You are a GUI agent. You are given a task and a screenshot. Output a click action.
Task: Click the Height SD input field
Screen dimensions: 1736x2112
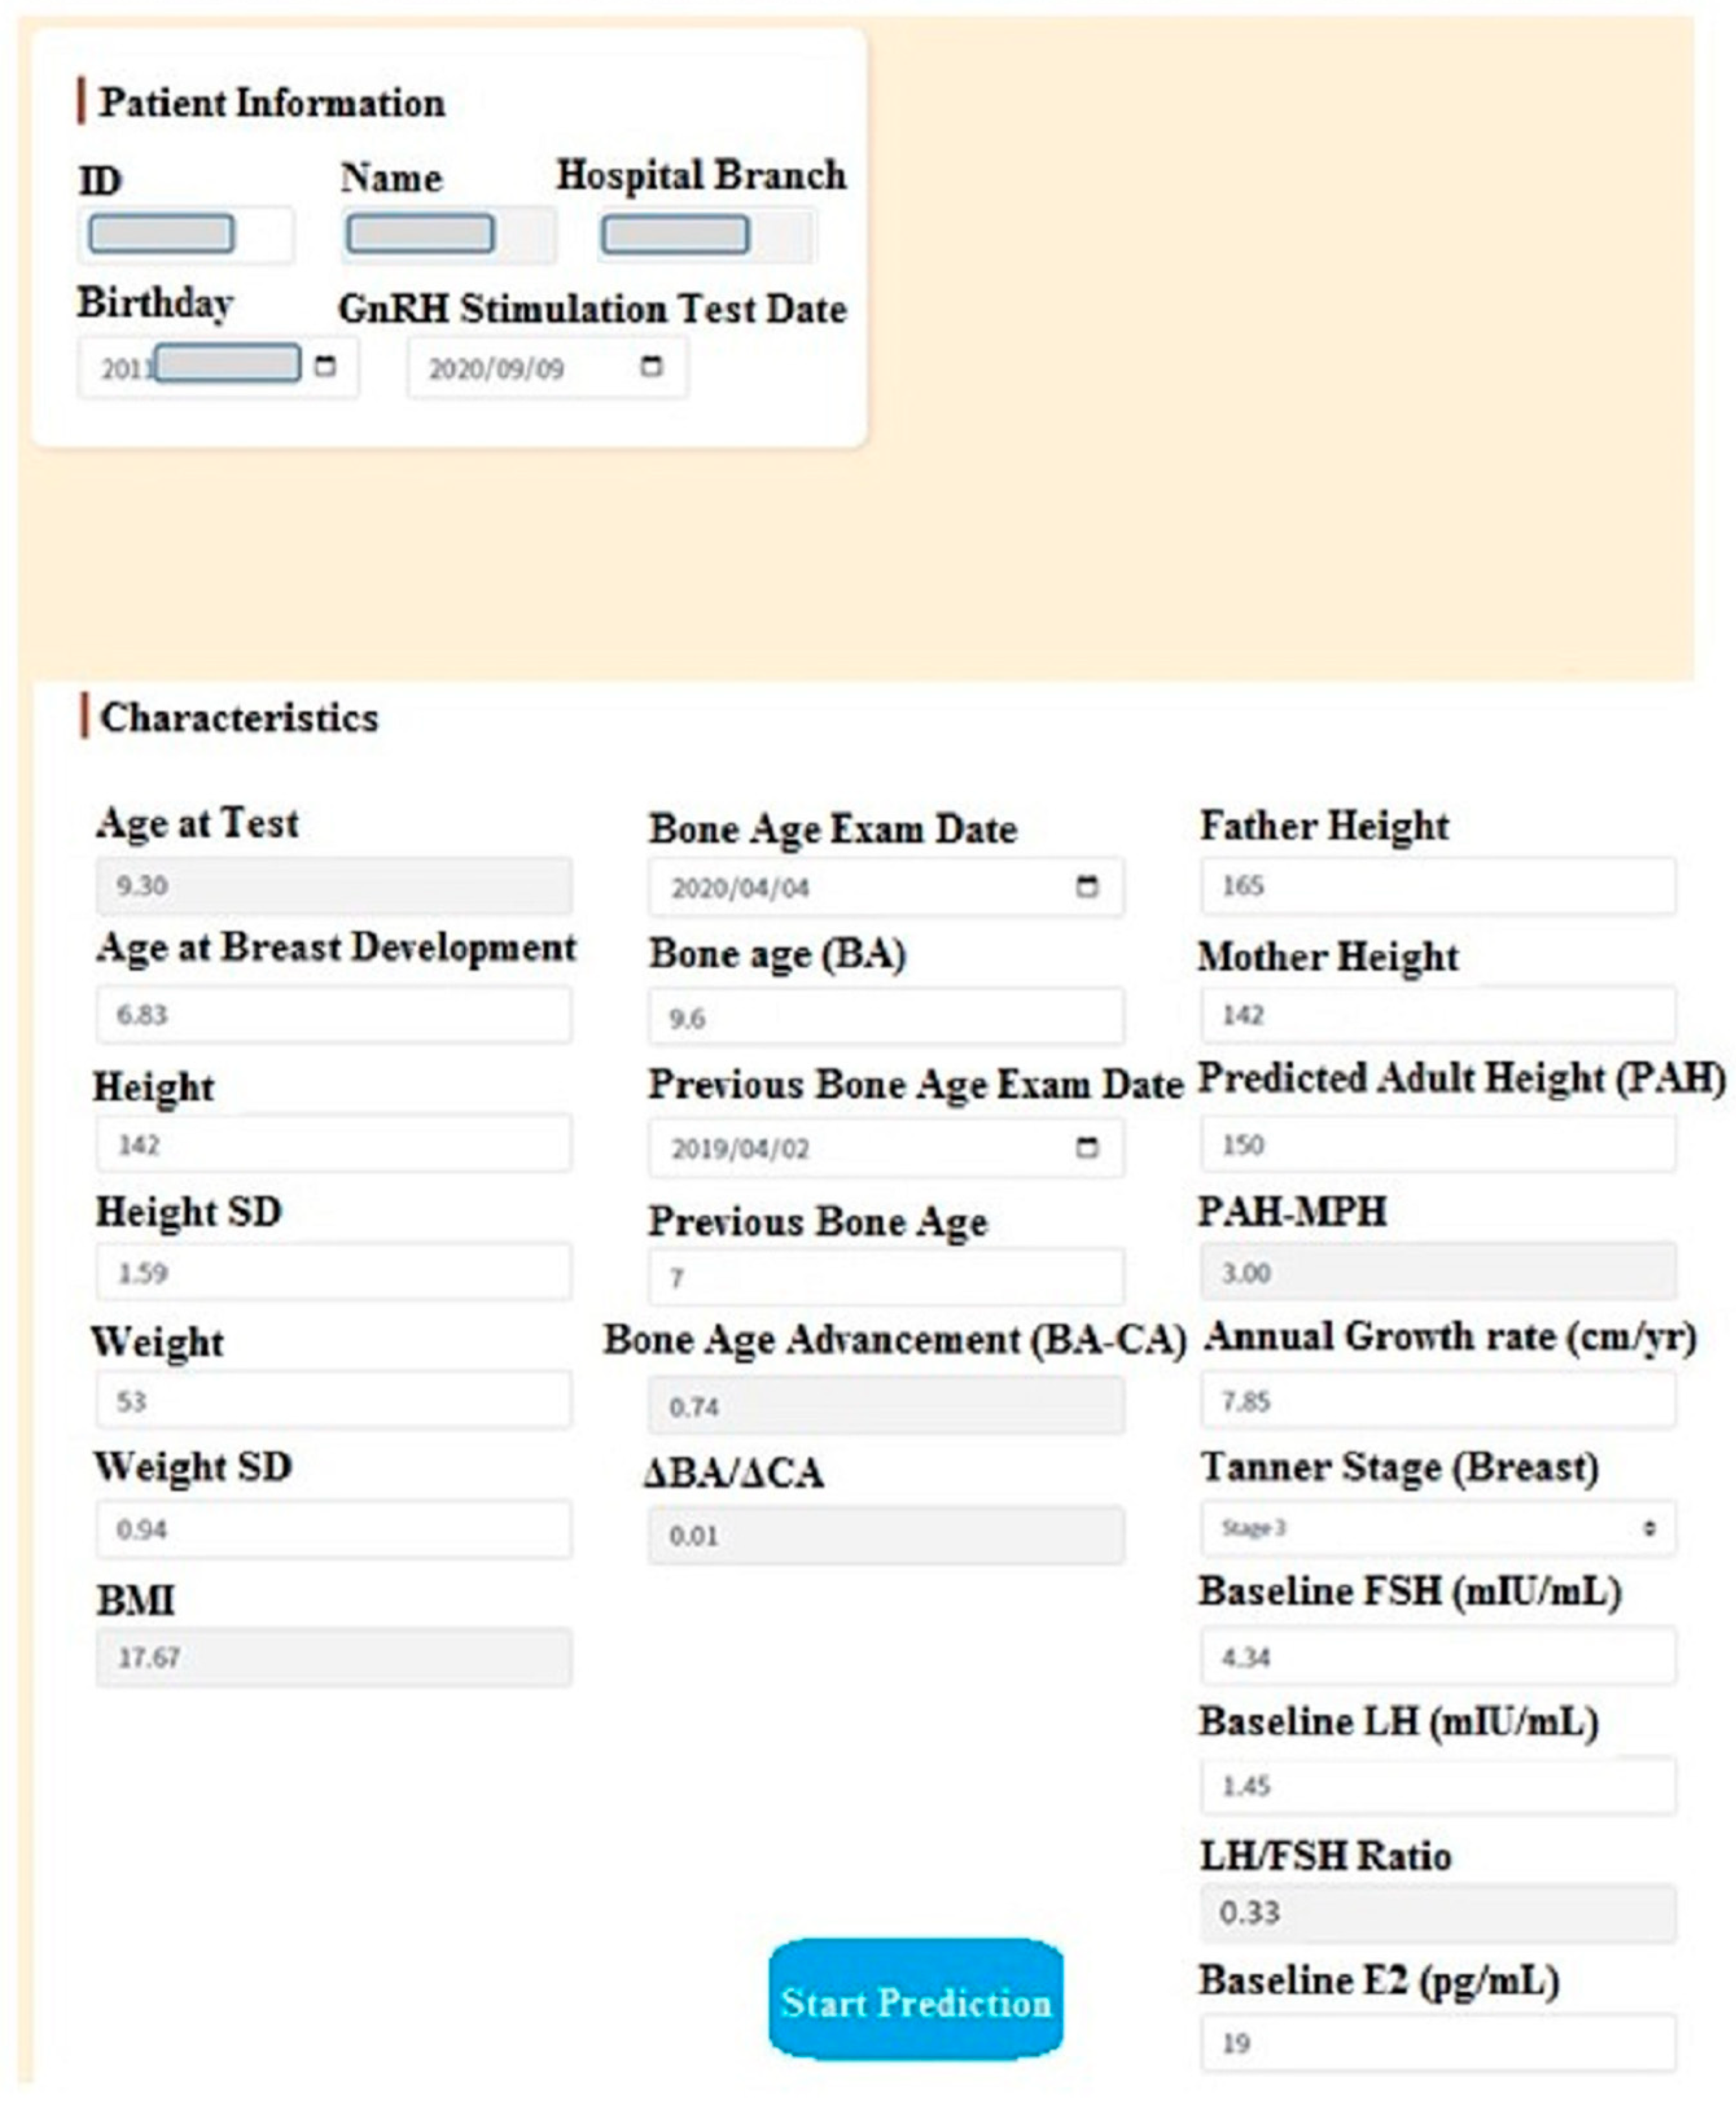pos(334,1272)
